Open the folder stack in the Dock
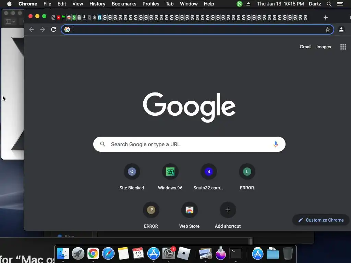351x263 pixels. click(273, 254)
